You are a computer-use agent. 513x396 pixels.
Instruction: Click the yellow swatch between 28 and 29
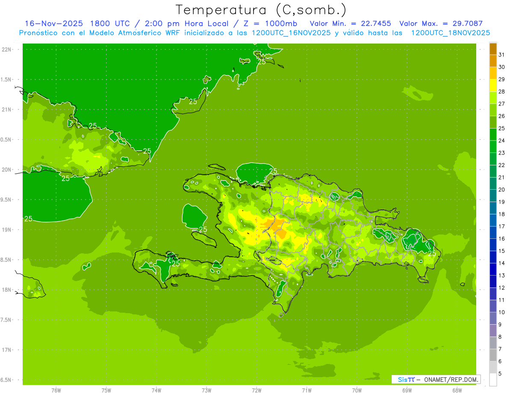coord(493,85)
